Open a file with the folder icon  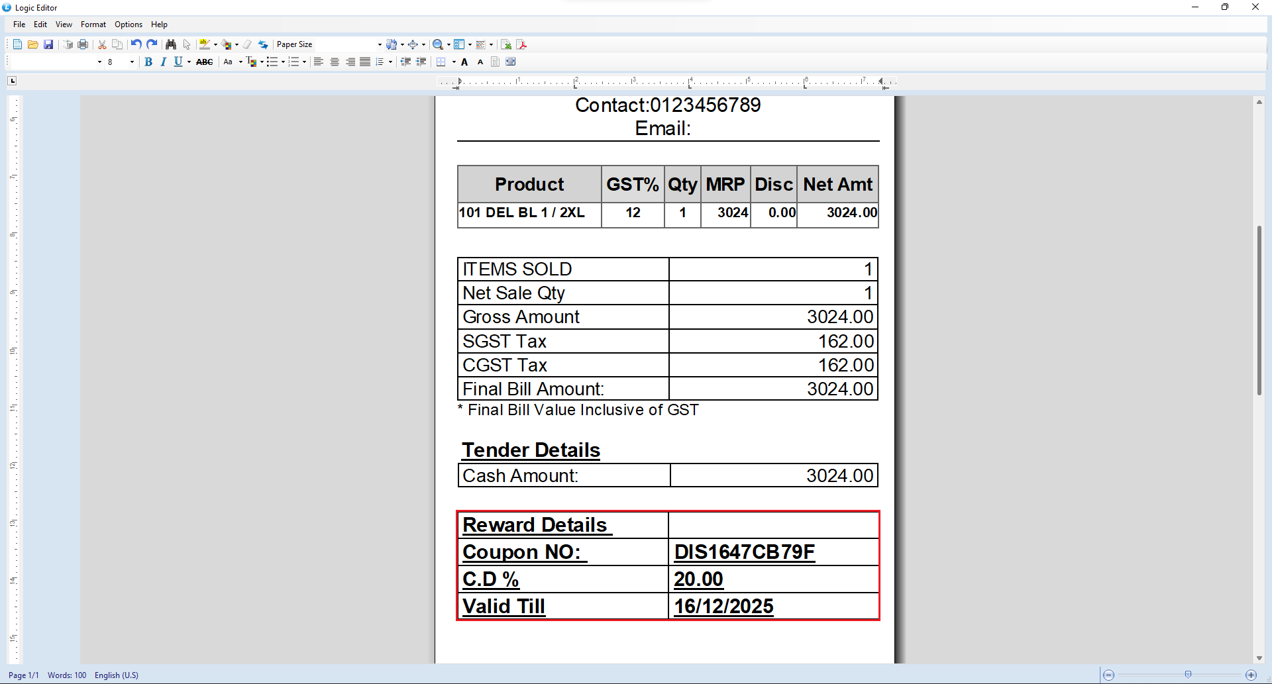coord(32,44)
